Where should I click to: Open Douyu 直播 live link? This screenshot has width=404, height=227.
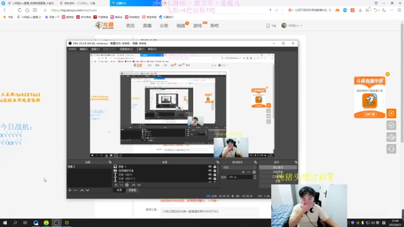pos(147,26)
